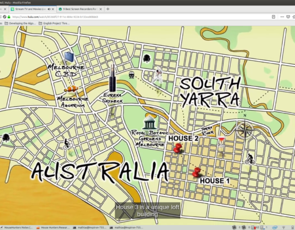This screenshot has height=230, width=295.
Task: Click the network icon in system tray
Action: 284,228
